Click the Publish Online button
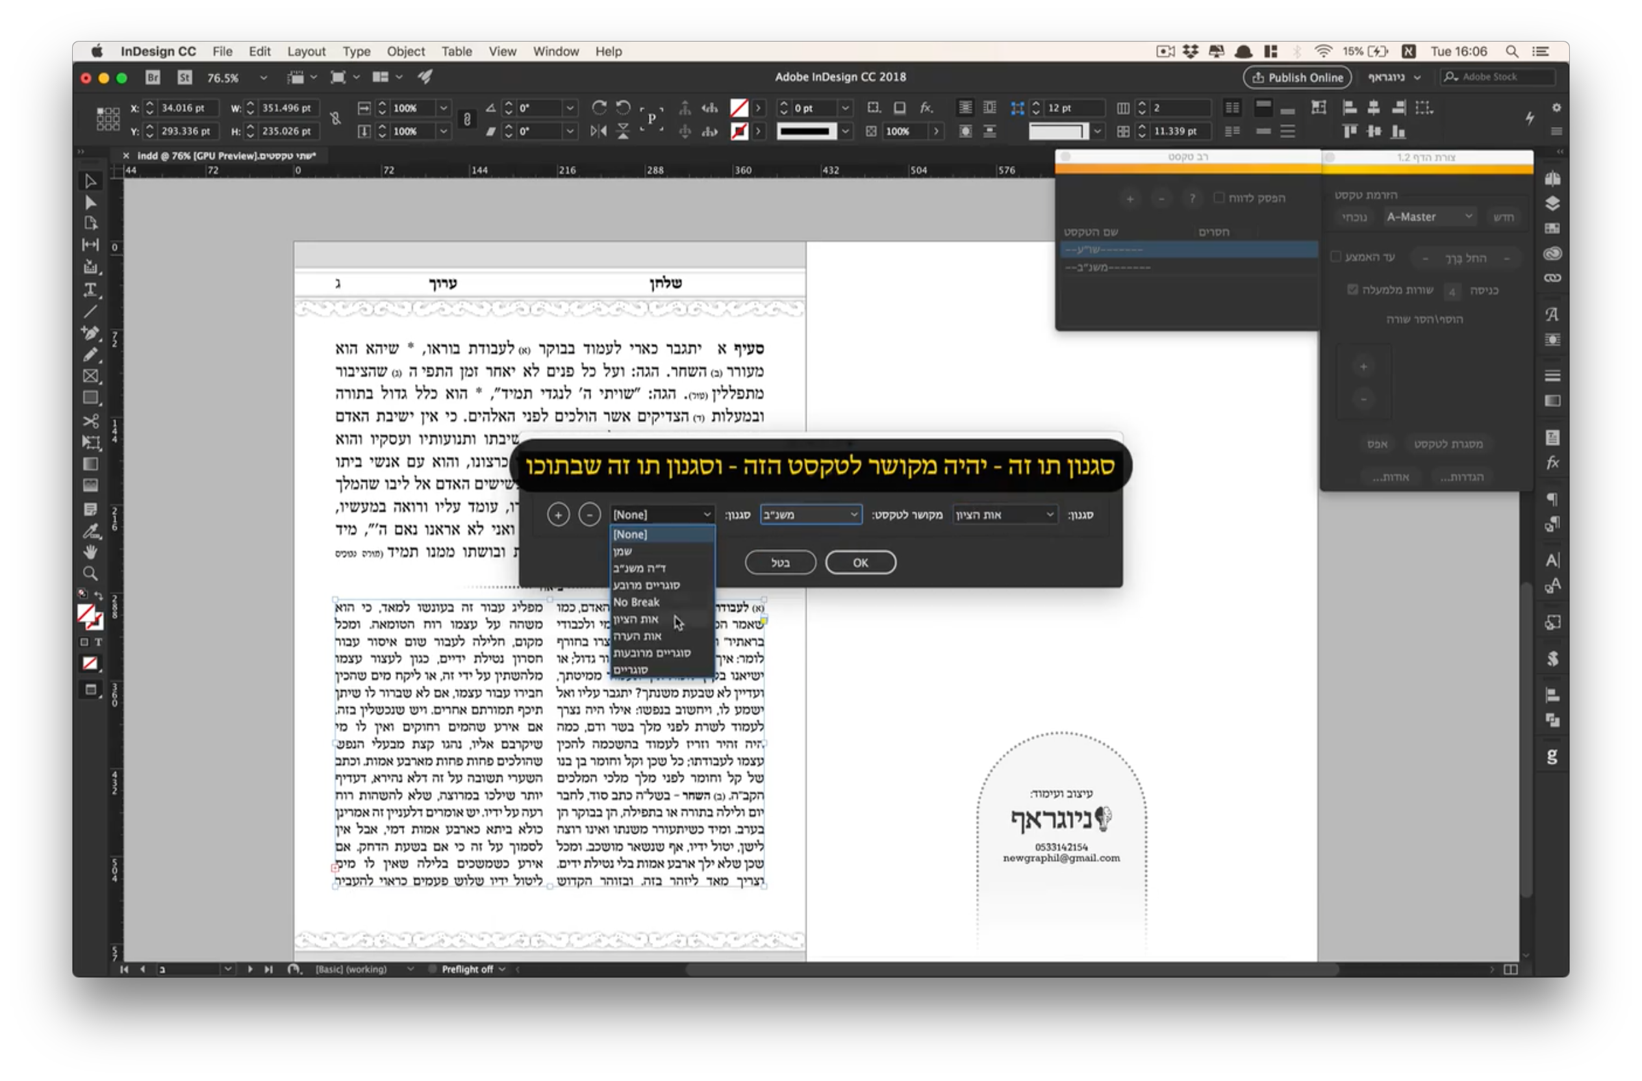This screenshot has width=1642, height=1081. coord(1297,77)
